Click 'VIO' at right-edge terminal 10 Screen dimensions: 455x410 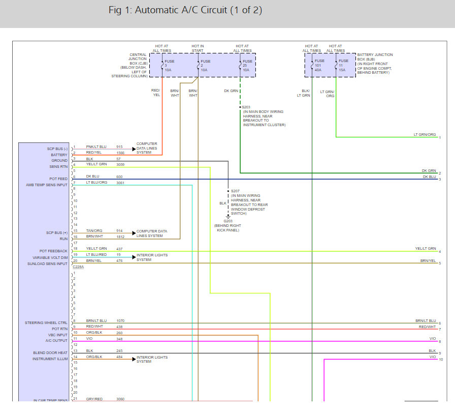pyautogui.click(x=433, y=357)
